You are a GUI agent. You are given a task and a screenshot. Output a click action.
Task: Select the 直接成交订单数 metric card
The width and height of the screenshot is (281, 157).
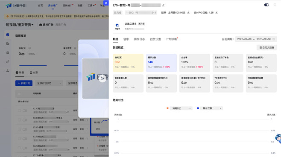[228, 63]
